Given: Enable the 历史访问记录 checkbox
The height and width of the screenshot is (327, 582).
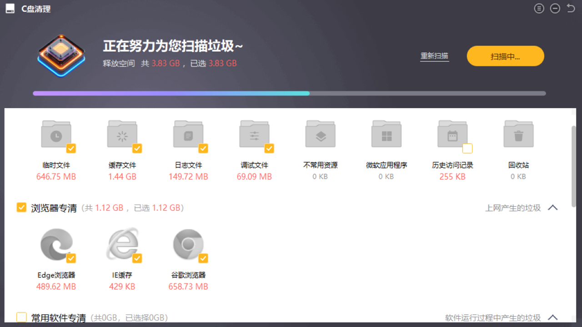Looking at the screenshot, I should [x=467, y=148].
